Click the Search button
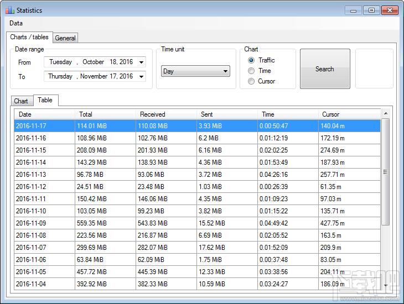The image size is (404, 304). (x=325, y=69)
